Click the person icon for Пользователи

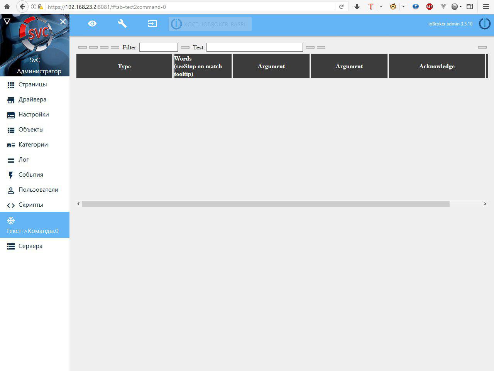click(x=11, y=190)
